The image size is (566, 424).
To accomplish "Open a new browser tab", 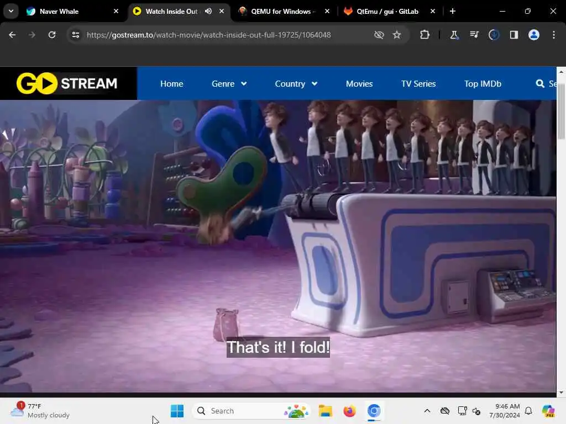I will (x=453, y=11).
